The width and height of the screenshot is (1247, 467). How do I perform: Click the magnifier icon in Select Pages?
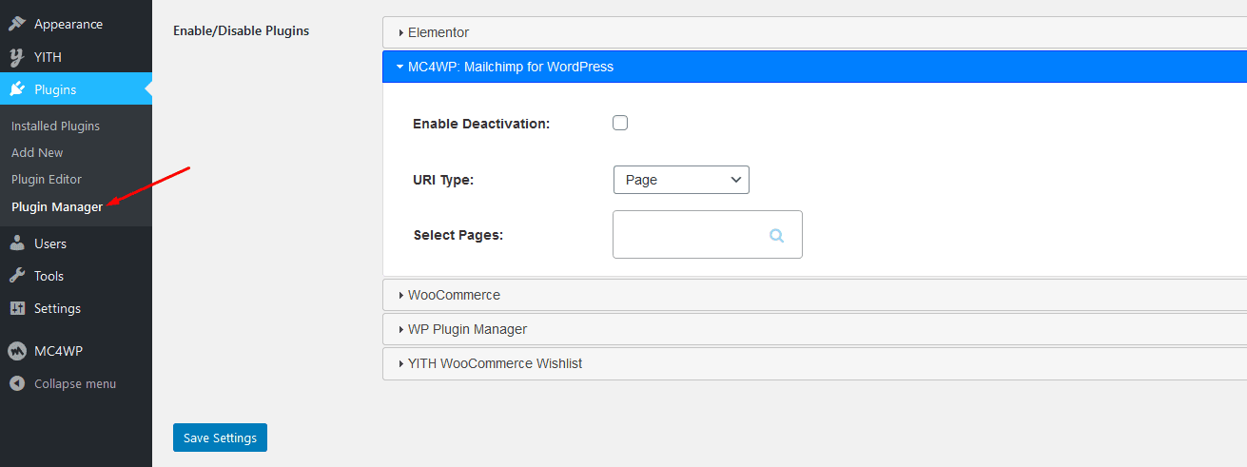[776, 235]
